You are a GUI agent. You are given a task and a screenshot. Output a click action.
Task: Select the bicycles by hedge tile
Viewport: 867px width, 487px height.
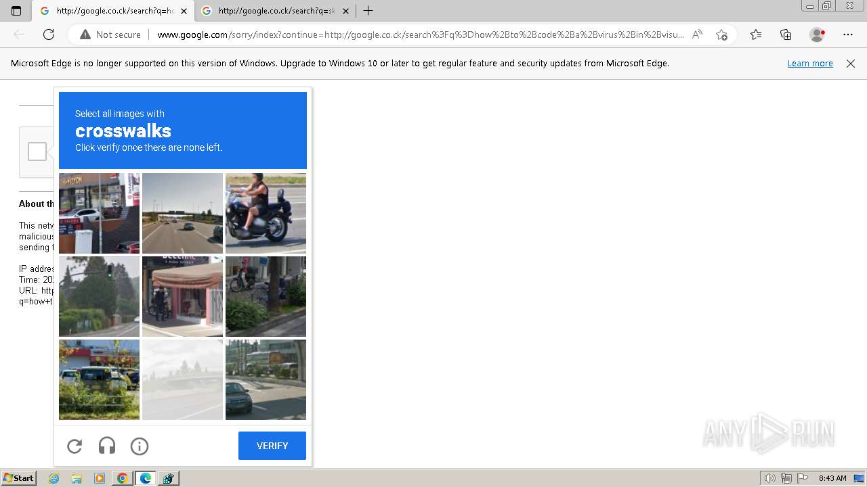pos(266,296)
